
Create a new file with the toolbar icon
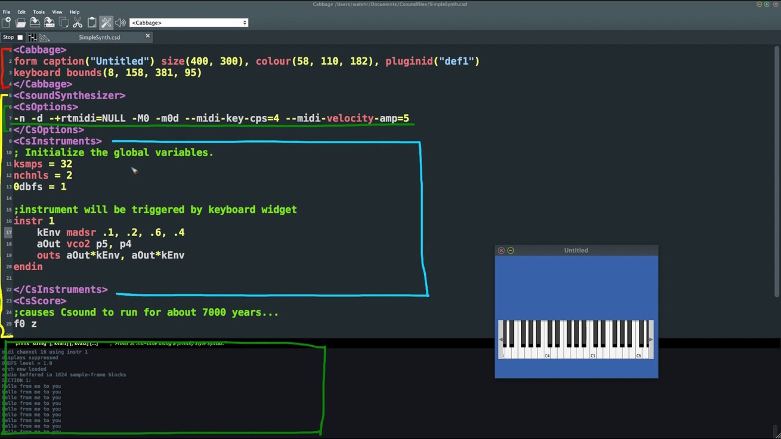pos(6,23)
